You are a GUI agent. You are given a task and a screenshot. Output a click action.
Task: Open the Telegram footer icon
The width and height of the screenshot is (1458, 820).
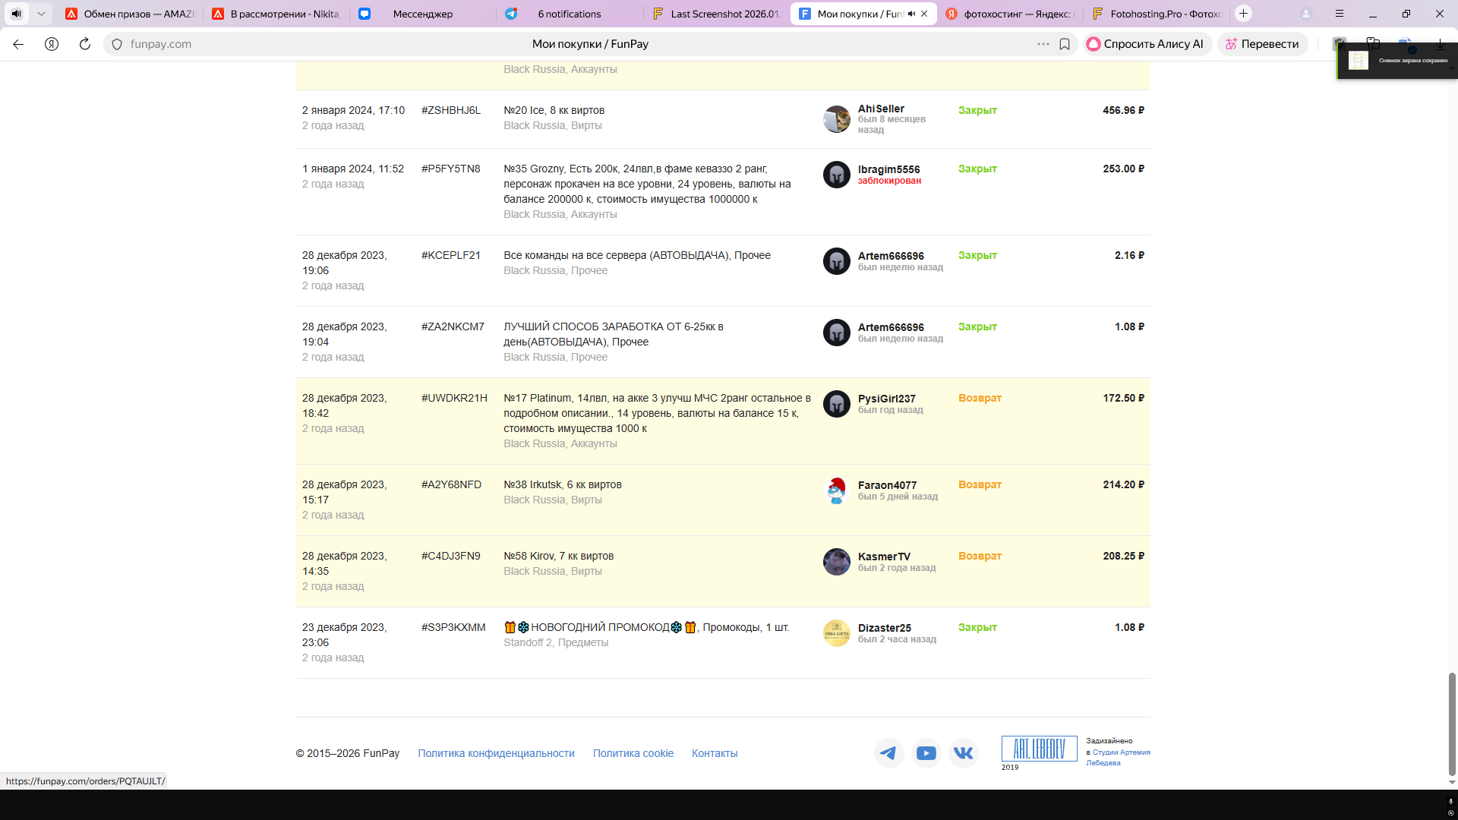[x=888, y=753]
